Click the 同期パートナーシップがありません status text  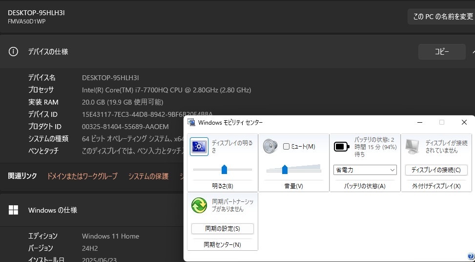233,205
